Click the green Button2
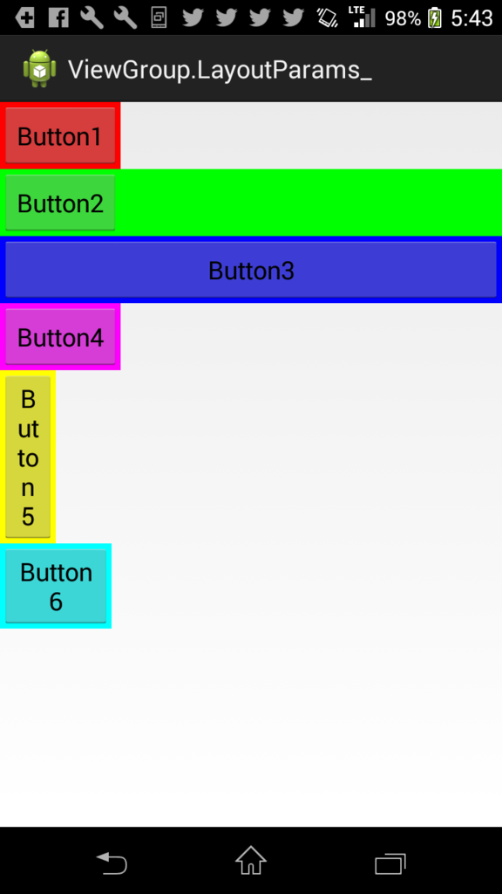Image resolution: width=502 pixels, height=894 pixels. (60, 203)
